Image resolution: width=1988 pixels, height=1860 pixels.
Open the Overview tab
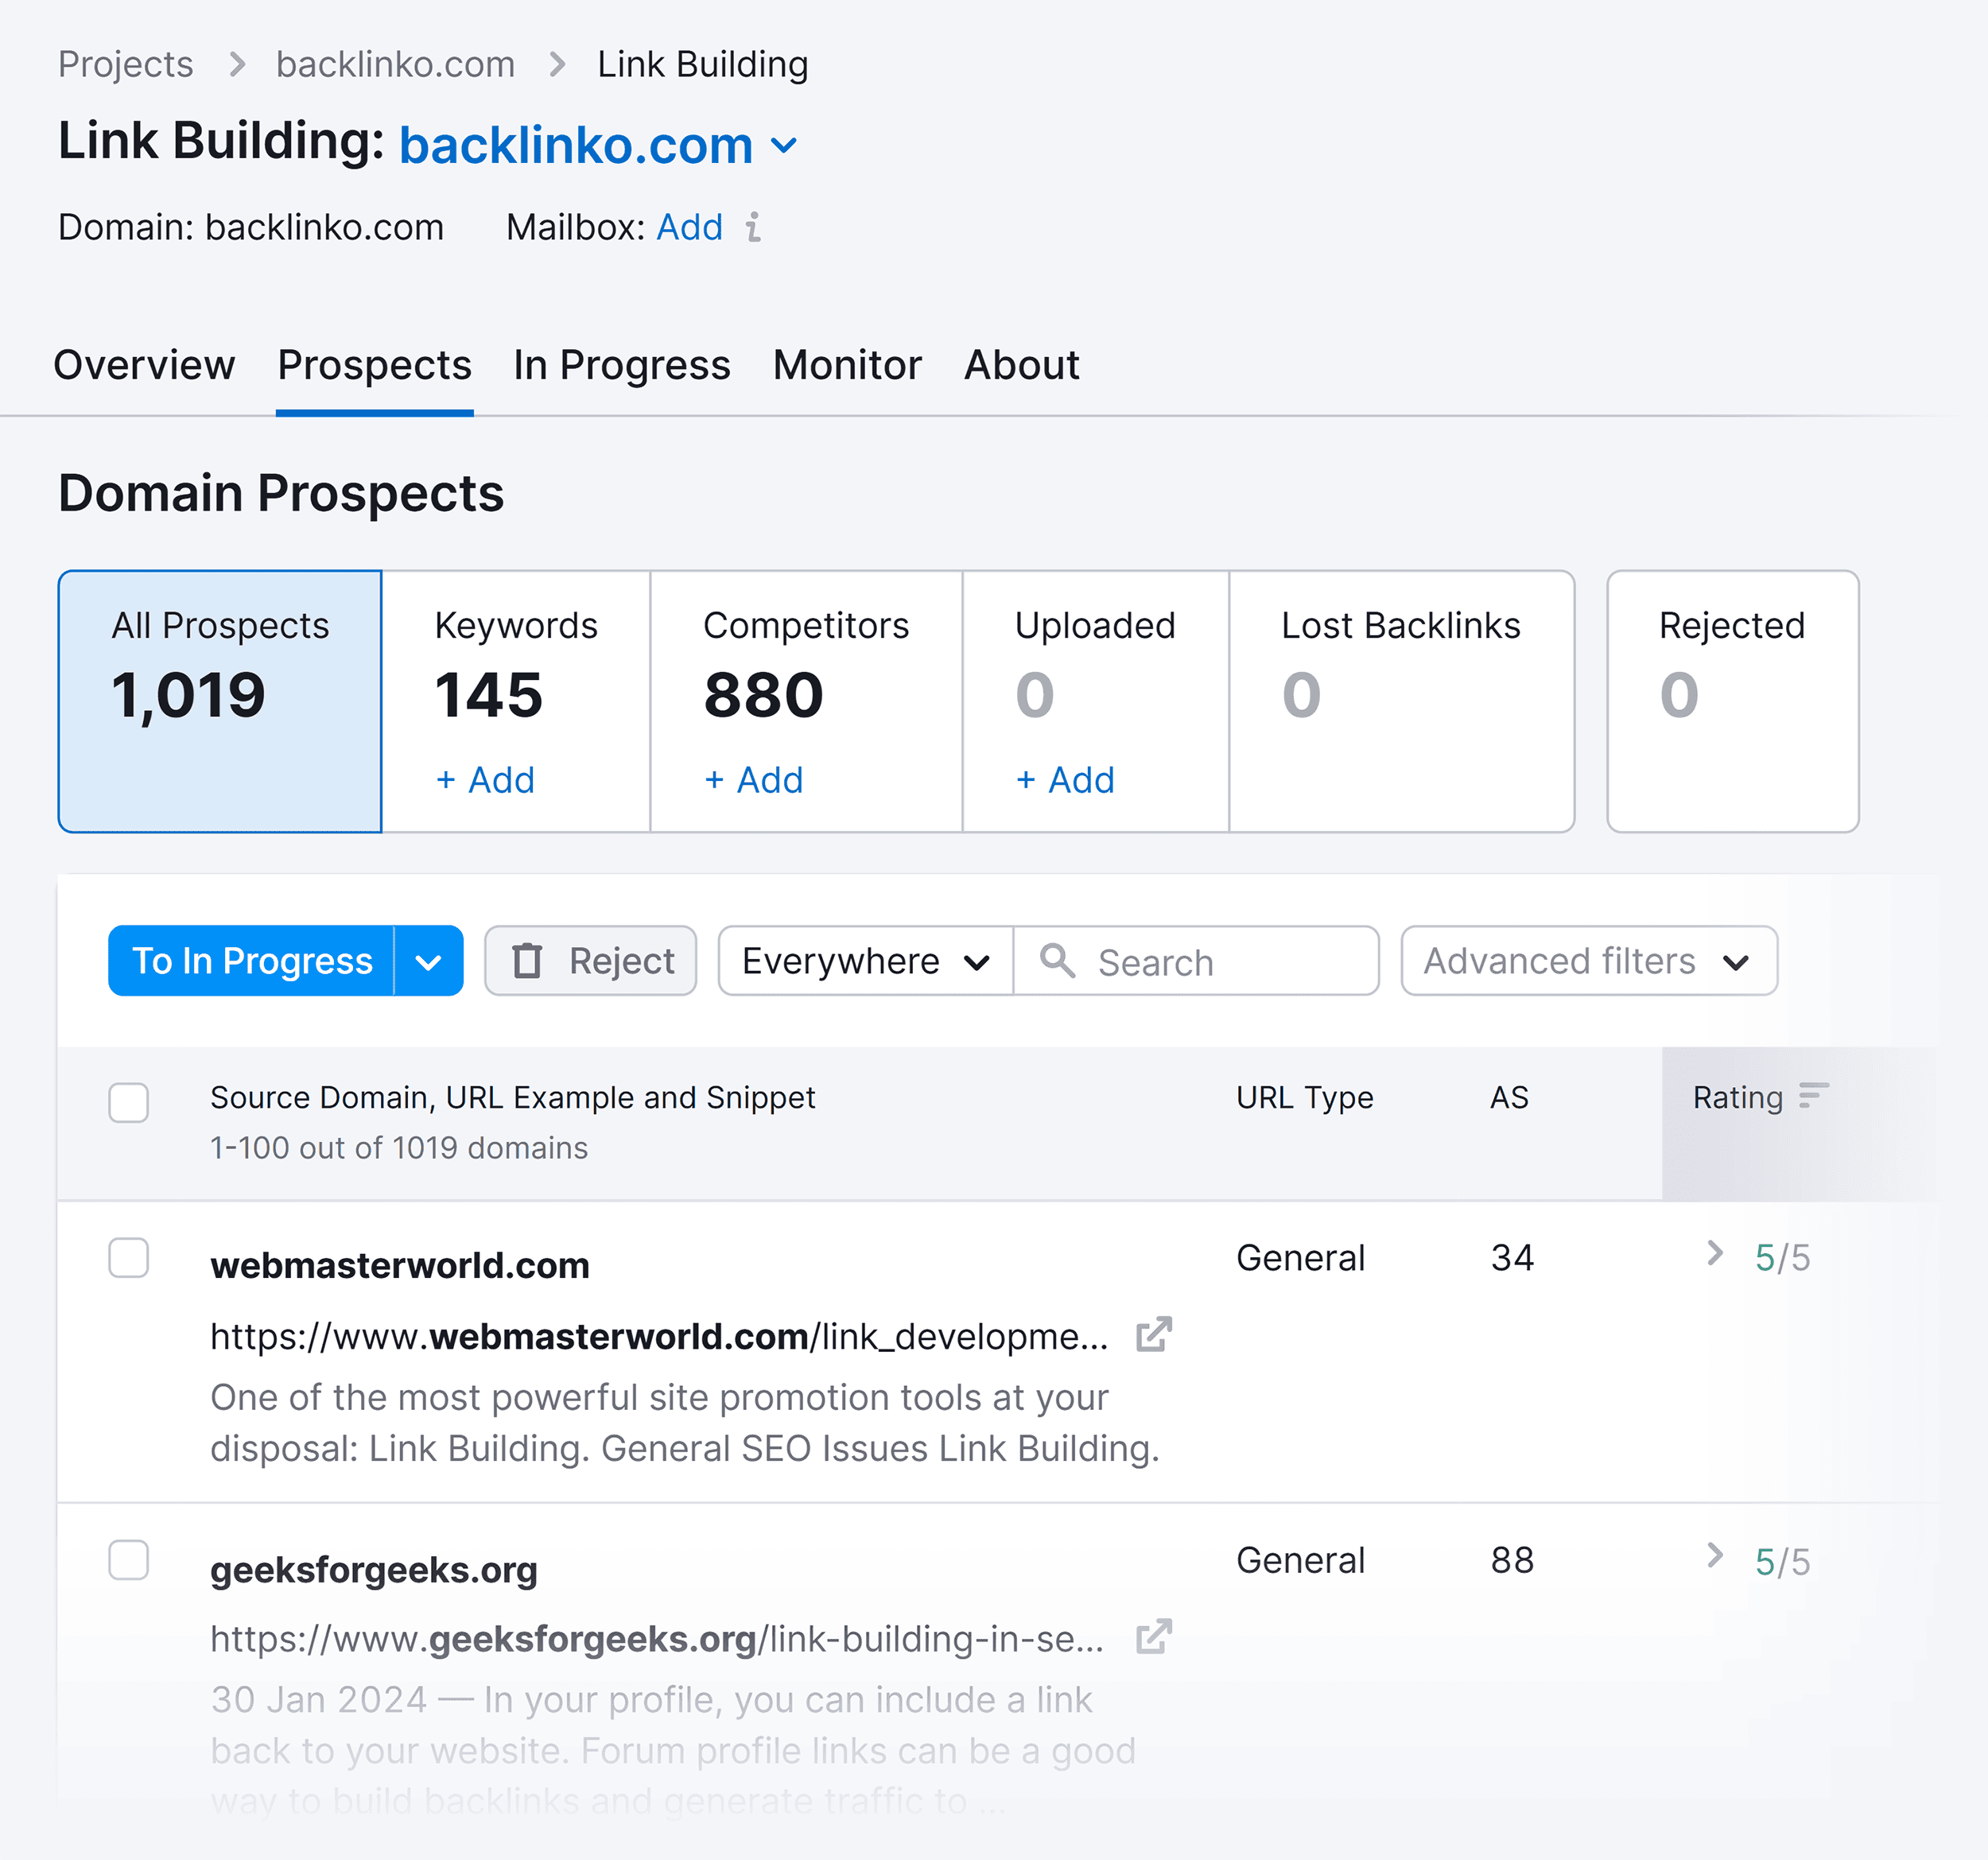point(143,366)
